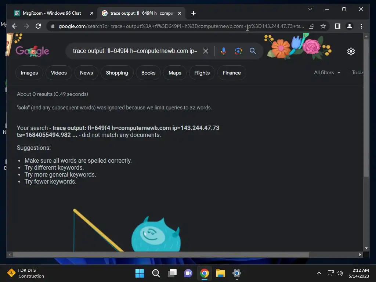Screen dimensions: 376x282
Task: Open Task View on the taskbar
Action: tap(172, 273)
